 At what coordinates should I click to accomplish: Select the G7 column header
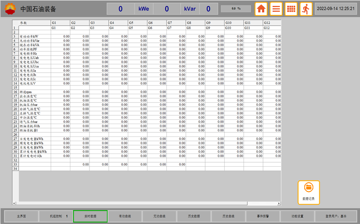[176, 23]
